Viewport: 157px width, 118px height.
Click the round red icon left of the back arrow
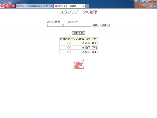coord(2,6)
